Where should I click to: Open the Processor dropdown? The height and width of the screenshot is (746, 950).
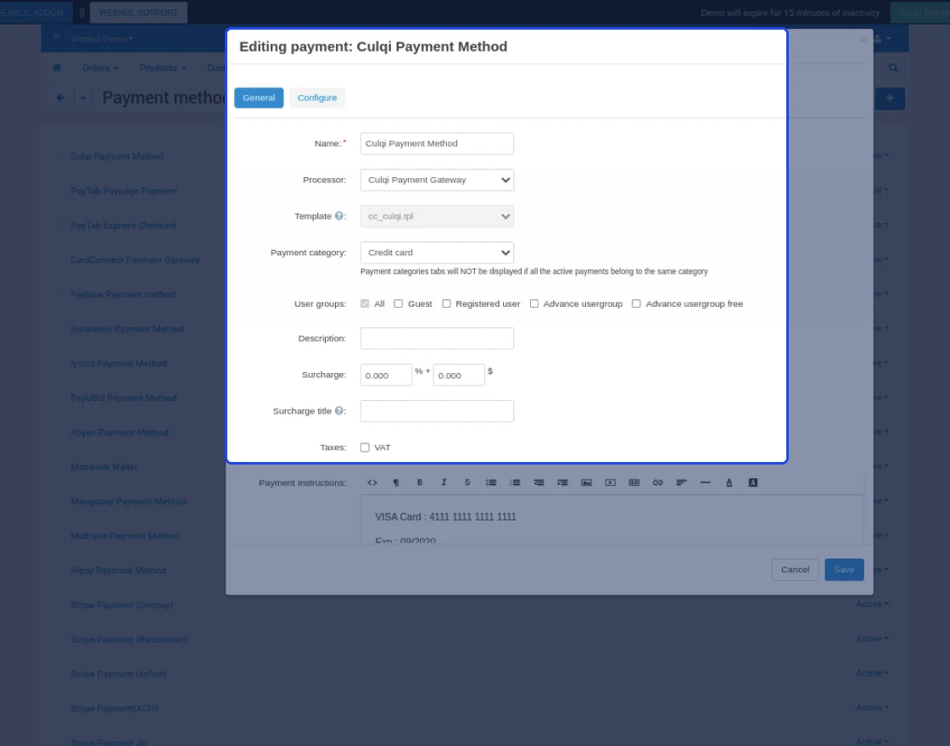coord(437,180)
